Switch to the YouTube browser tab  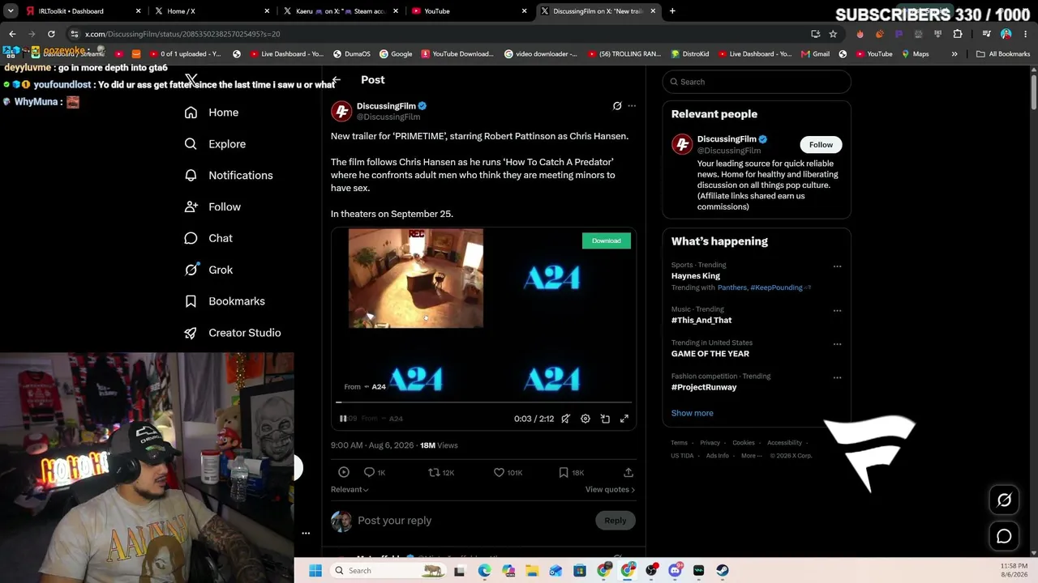(x=468, y=11)
